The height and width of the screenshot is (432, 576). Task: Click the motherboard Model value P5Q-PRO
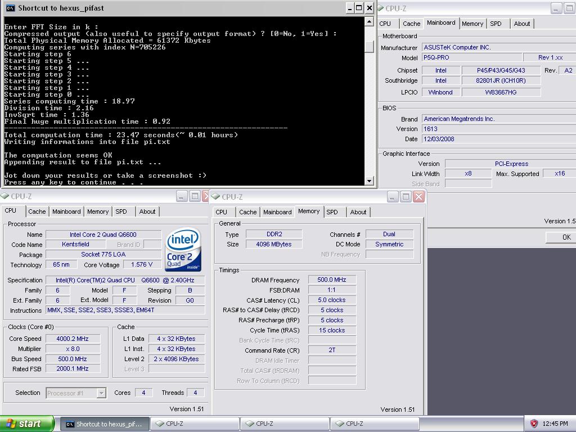pyautogui.click(x=472, y=57)
